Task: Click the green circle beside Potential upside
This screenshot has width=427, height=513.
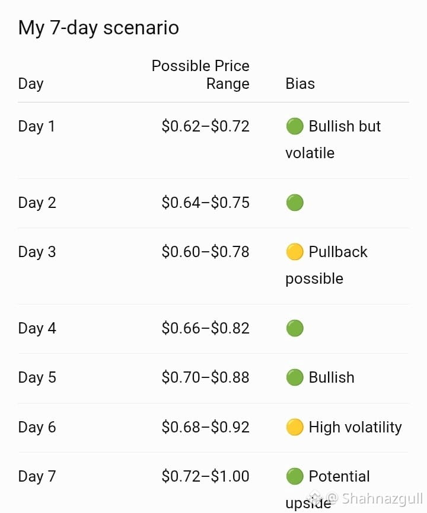Action: point(294,476)
